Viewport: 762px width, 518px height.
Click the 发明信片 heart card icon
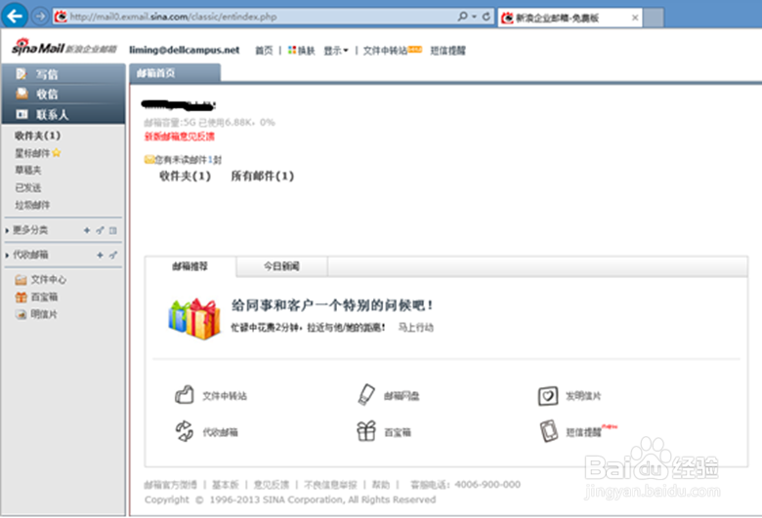click(548, 396)
